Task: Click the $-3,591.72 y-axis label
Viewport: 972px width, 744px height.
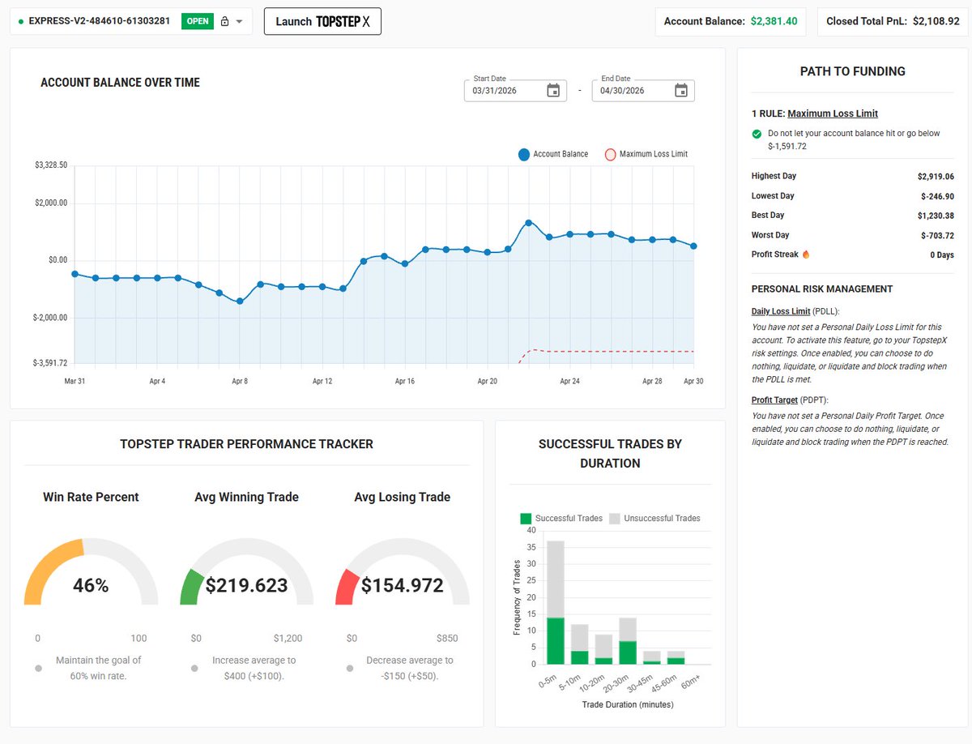Action: (50, 363)
